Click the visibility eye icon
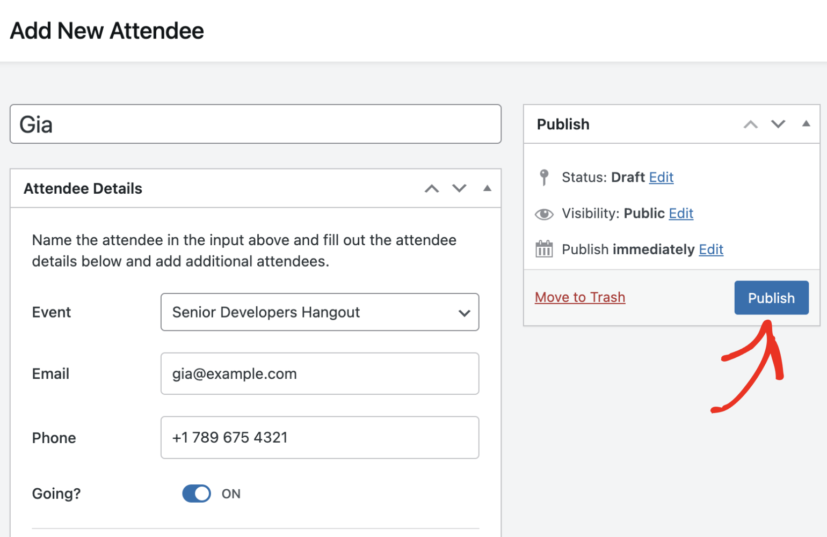 tap(544, 214)
